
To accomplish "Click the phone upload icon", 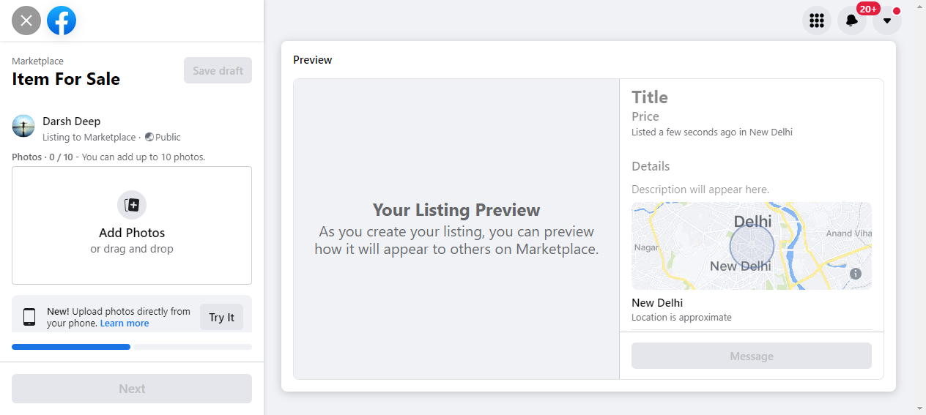I will tap(29, 317).
